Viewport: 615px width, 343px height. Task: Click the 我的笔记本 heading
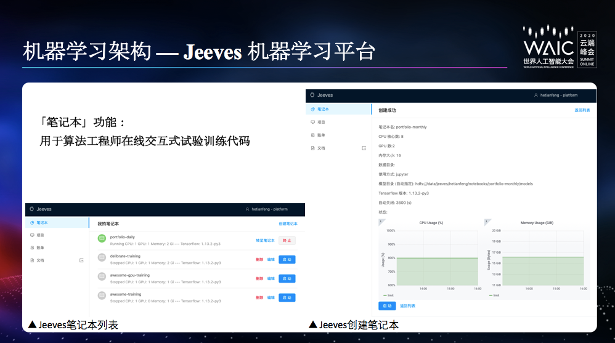tap(108, 224)
